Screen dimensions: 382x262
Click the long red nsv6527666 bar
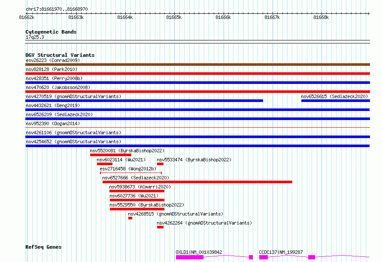pos(197,182)
